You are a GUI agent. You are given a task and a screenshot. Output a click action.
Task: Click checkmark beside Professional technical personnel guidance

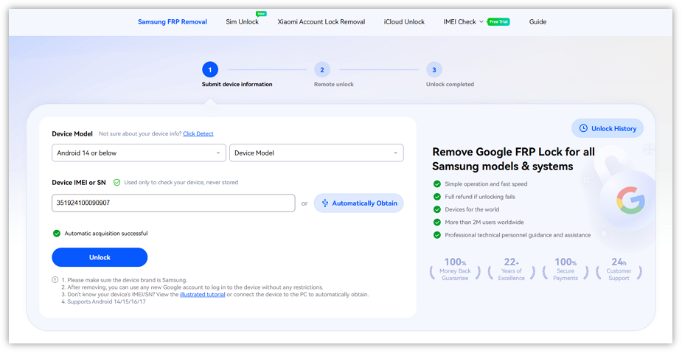pyautogui.click(x=437, y=235)
